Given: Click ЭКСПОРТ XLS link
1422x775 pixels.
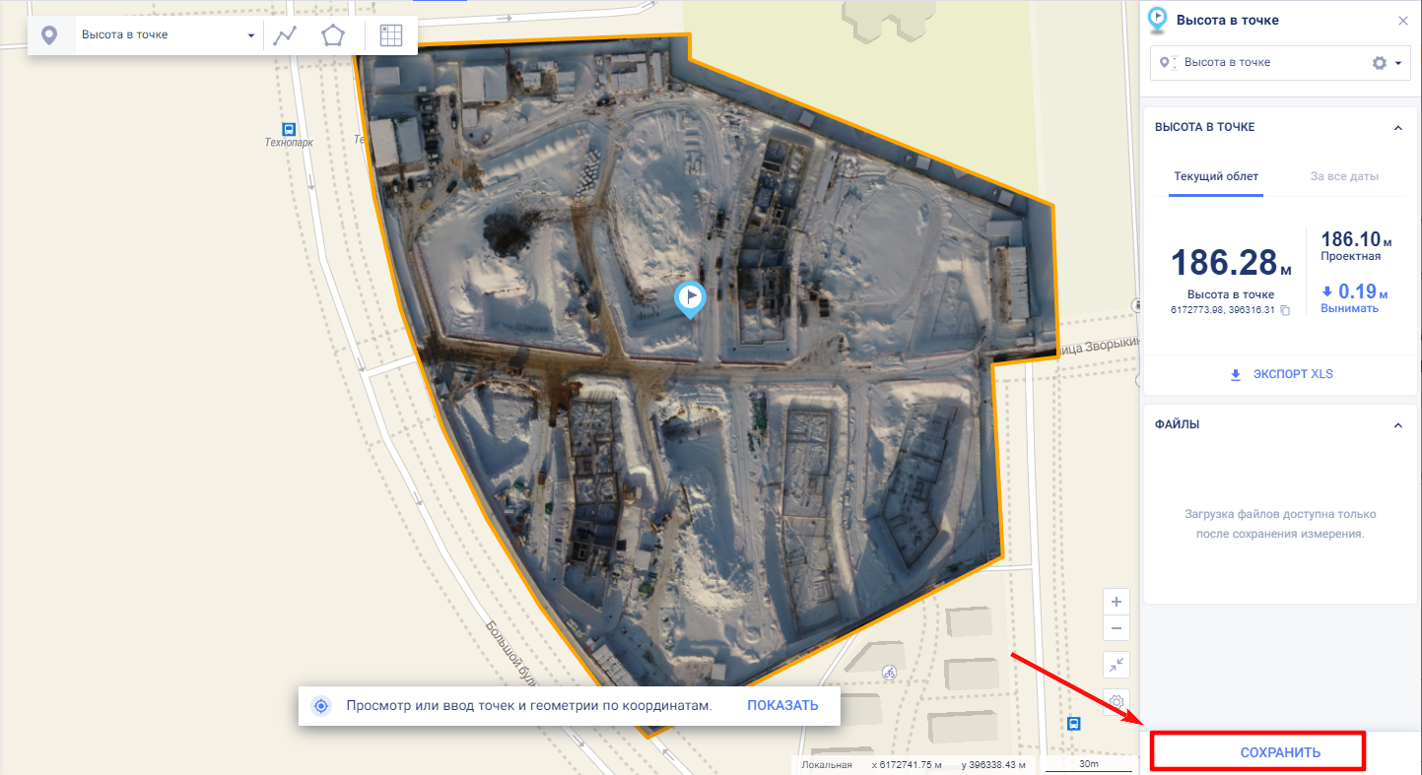Looking at the screenshot, I should (1281, 374).
